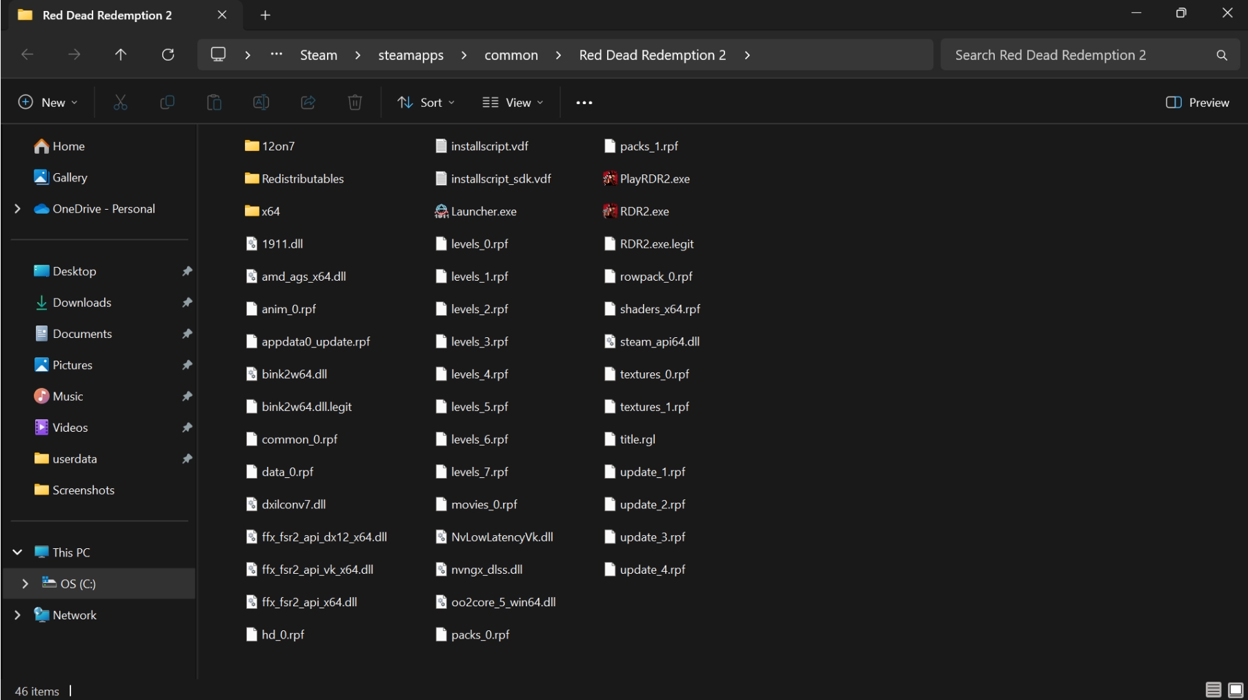Click chevron after Red Dead Redemption 2 breadcrumb
The image size is (1248, 700).
tap(747, 55)
